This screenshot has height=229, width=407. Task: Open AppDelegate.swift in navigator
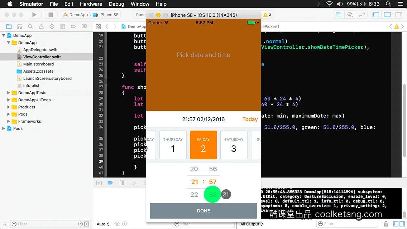tap(40, 50)
